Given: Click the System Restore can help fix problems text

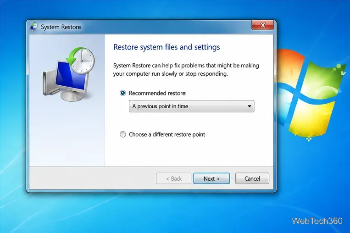Looking at the screenshot, I should tap(186, 69).
